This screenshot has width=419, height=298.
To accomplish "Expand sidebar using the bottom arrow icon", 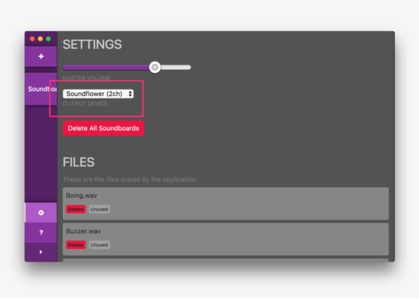I will click(x=41, y=252).
